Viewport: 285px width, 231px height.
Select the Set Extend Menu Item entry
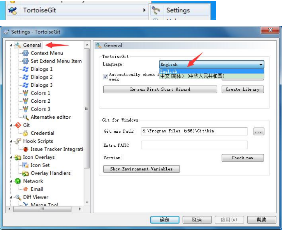click(56, 61)
